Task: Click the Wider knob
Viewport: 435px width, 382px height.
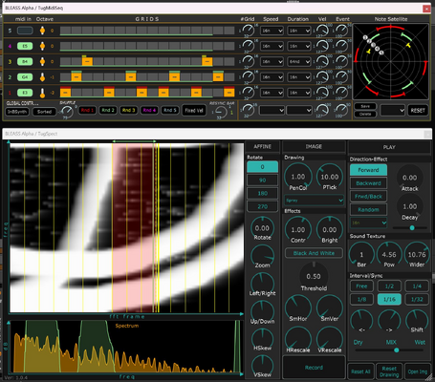Action: pyautogui.click(x=417, y=254)
